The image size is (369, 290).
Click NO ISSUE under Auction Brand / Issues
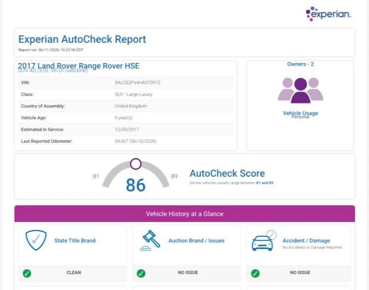[x=188, y=273]
